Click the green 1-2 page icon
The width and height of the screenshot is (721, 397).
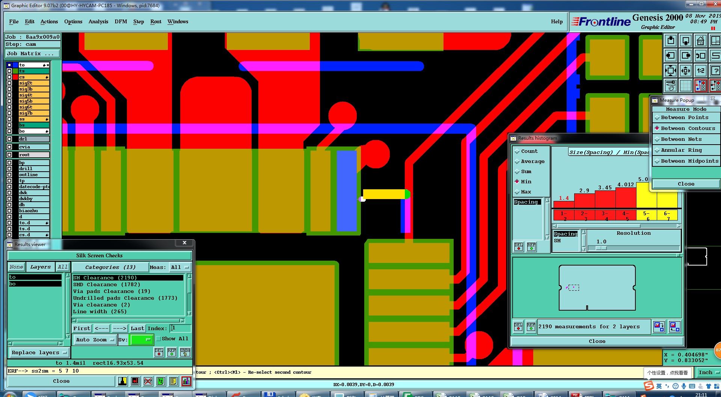tap(160, 381)
